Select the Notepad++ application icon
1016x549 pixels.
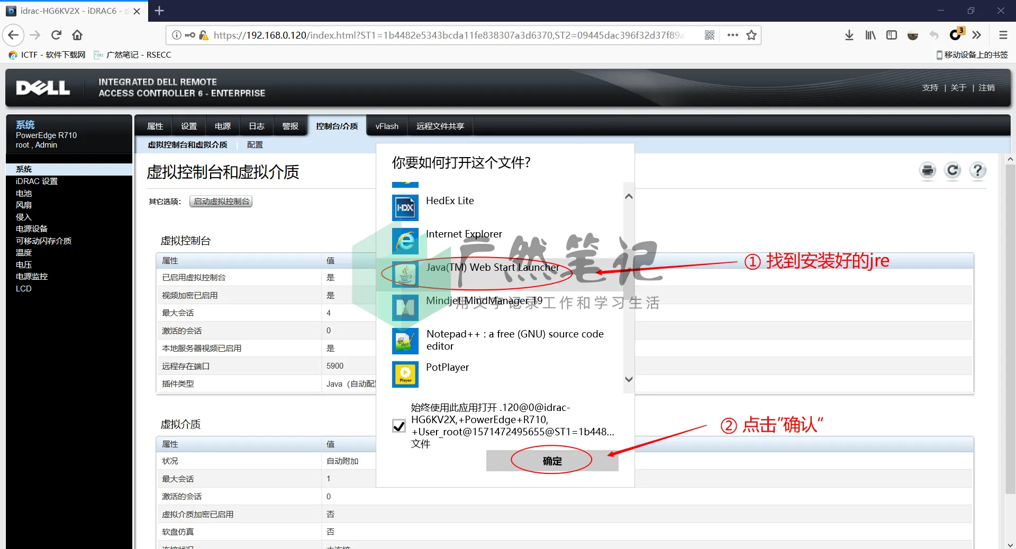tap(405, 341)
